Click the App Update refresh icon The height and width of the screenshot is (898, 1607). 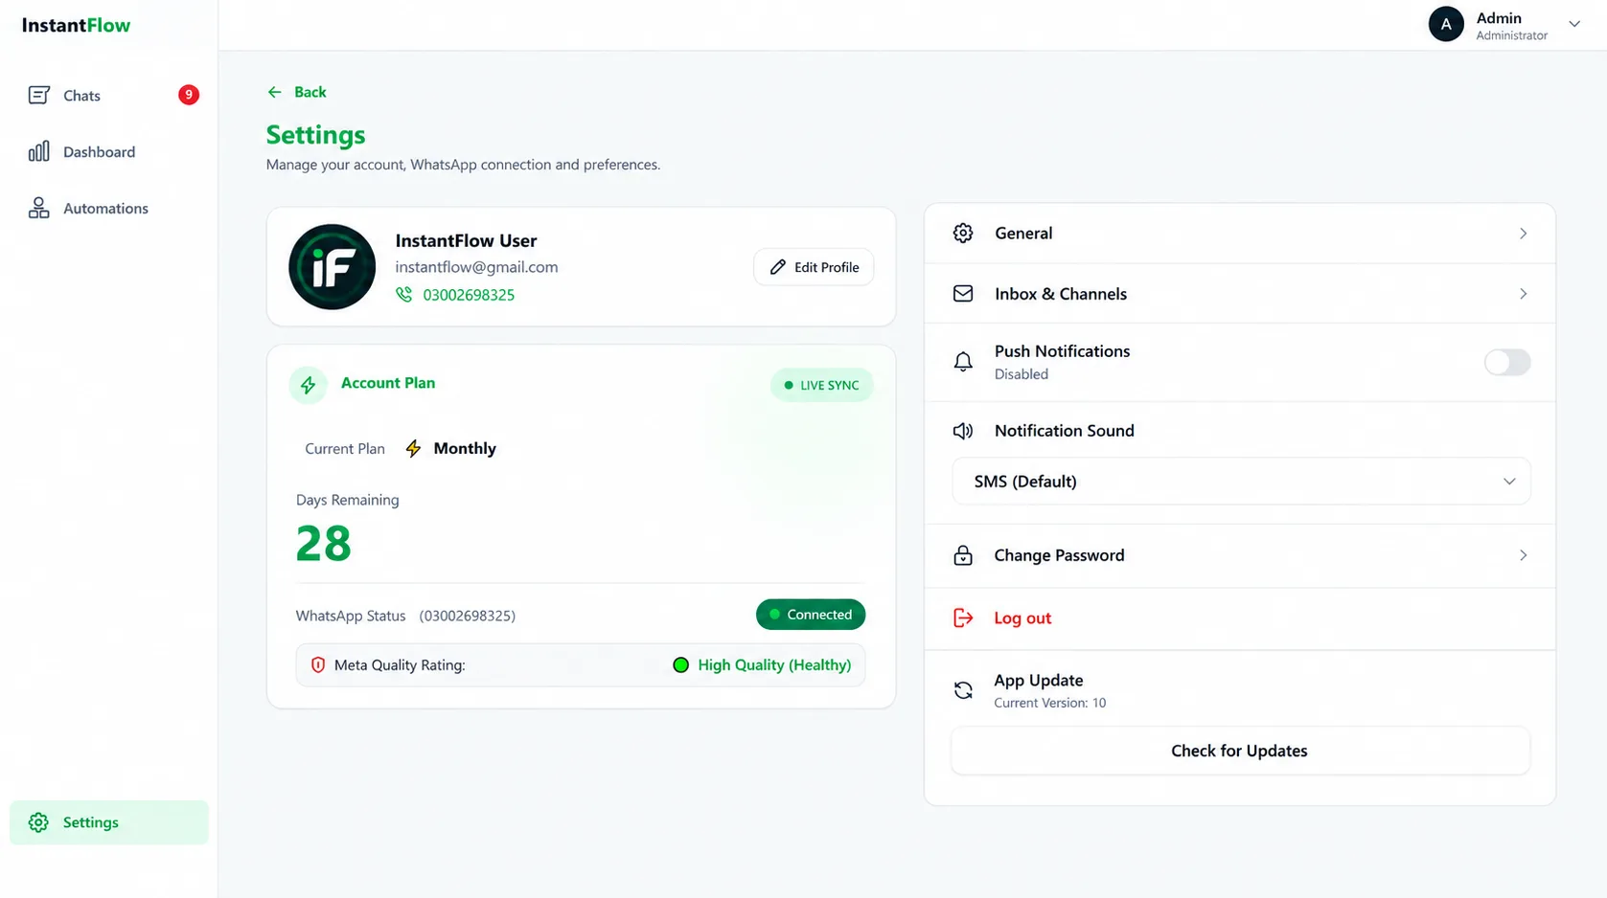click(x=963, y=689)
